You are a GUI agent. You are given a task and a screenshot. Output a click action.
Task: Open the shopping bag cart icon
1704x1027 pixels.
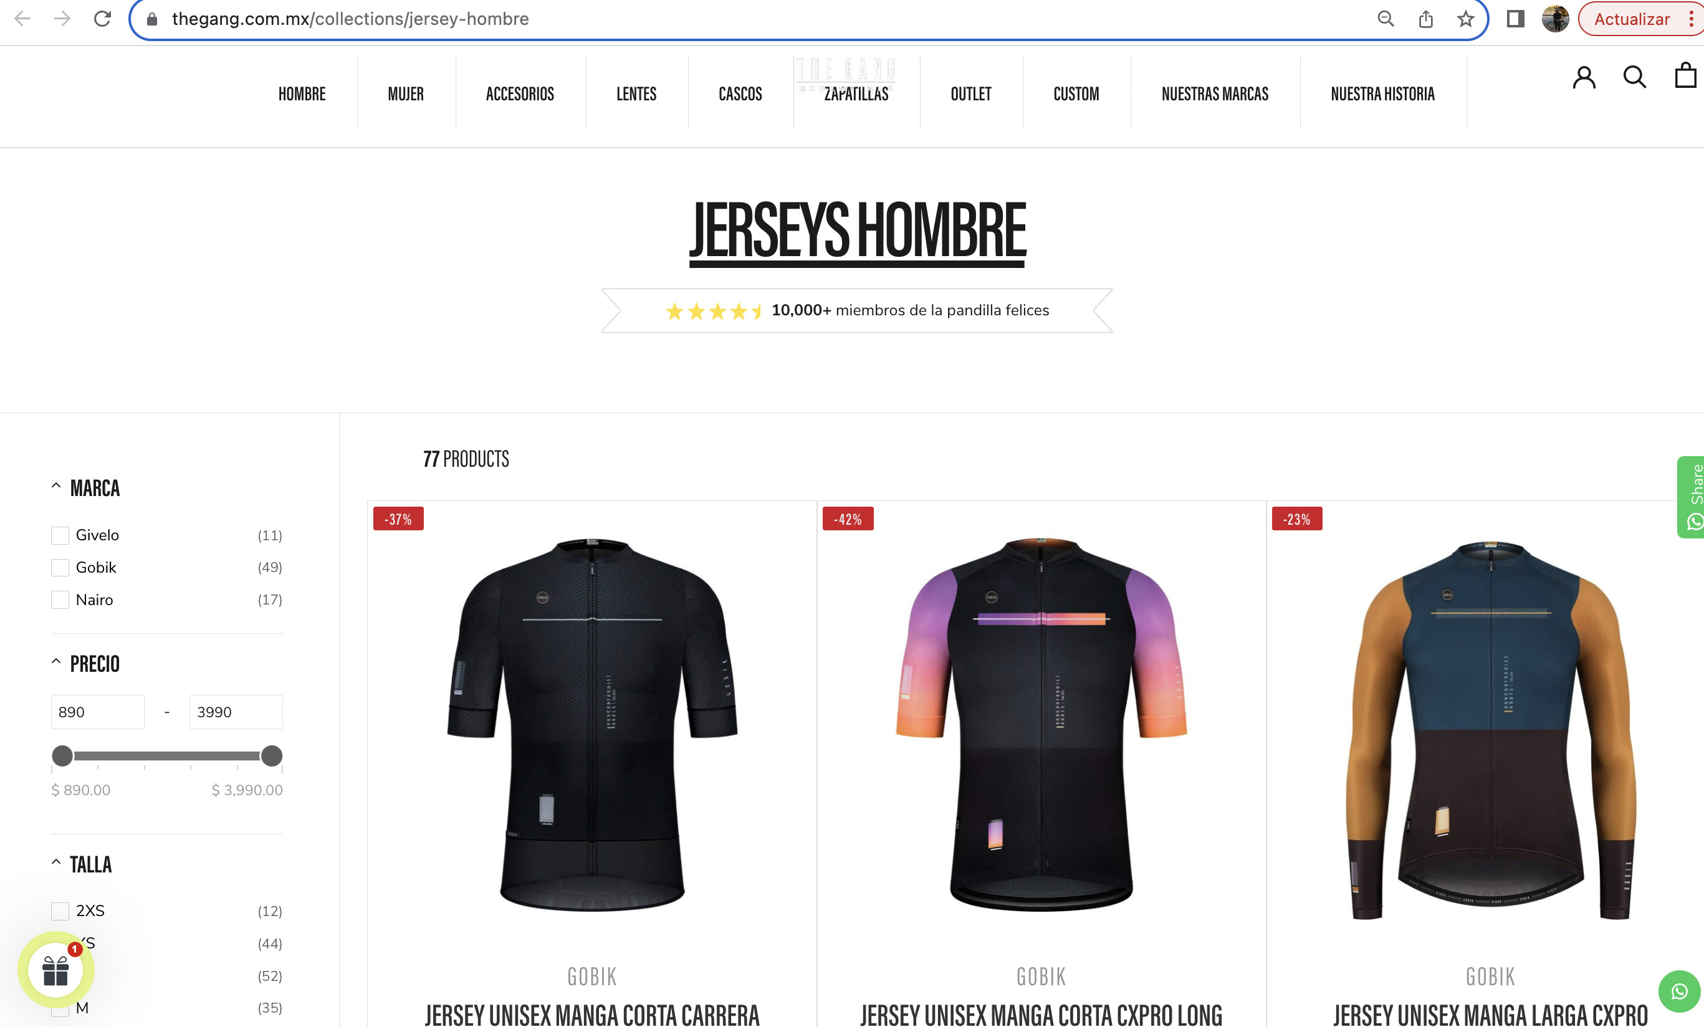tap(1685, 75)
